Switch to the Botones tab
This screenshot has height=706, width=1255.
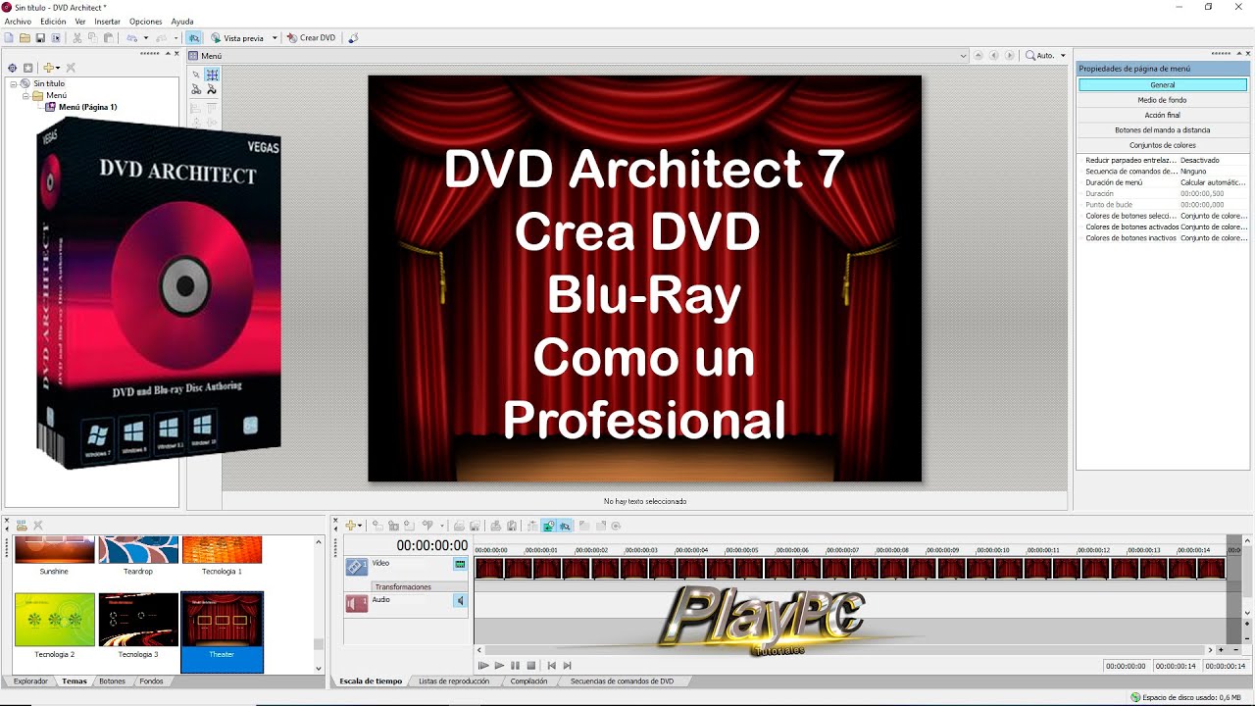112,681
